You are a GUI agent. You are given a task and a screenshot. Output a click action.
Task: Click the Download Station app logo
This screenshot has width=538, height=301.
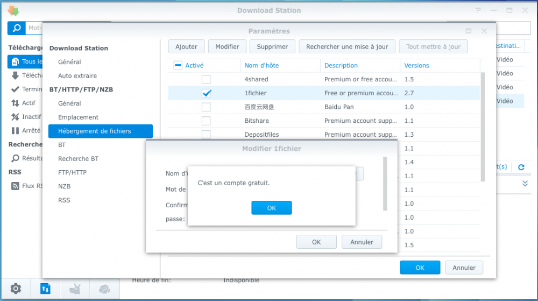click(x=13, y=11)
